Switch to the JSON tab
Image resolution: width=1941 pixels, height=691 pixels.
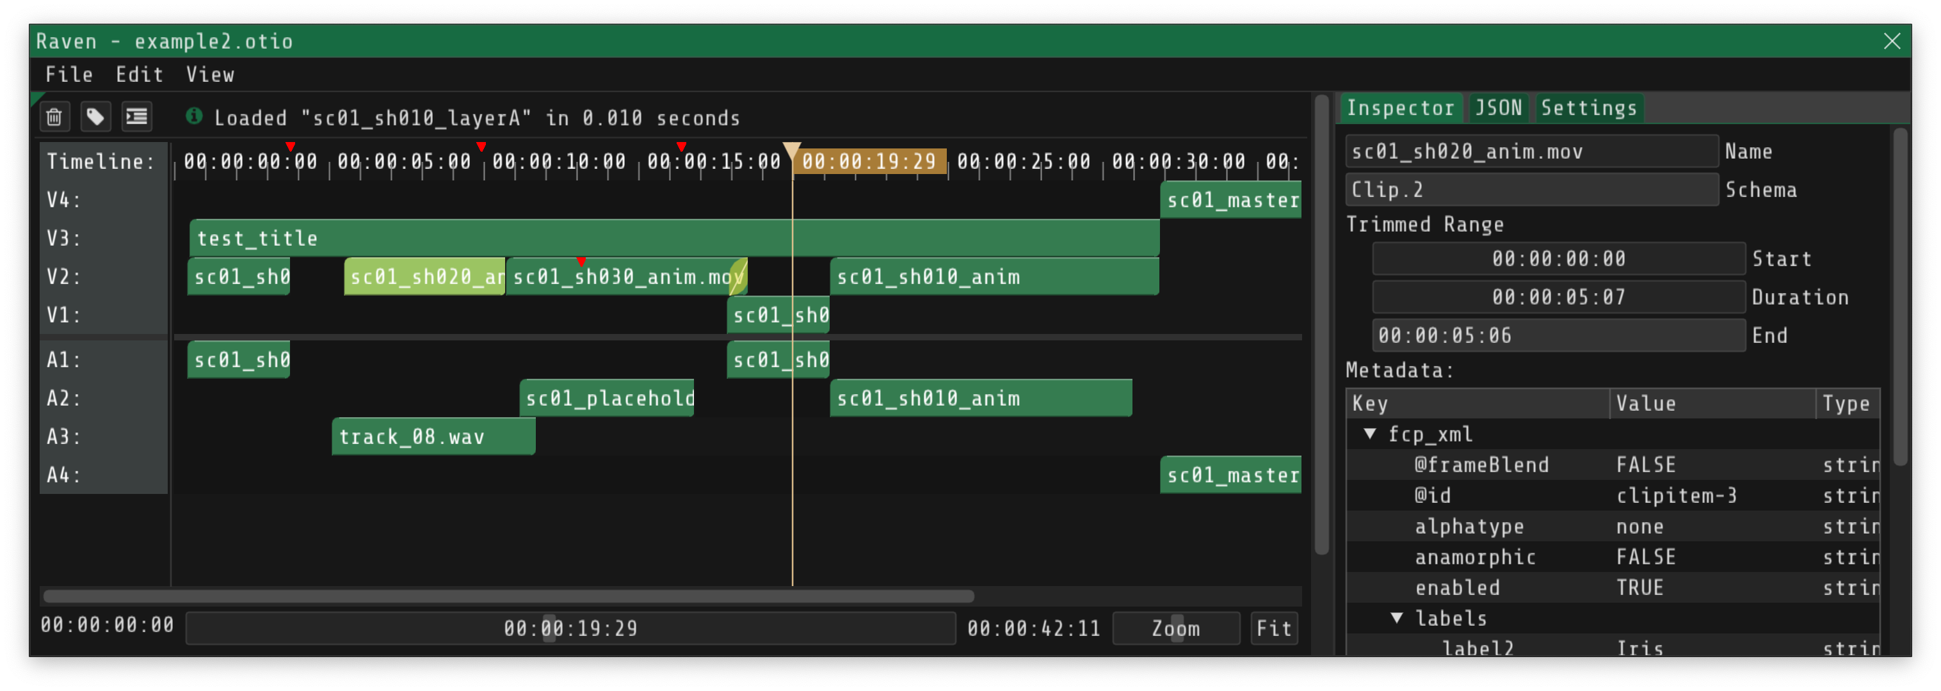click(x=1498, y=108)
